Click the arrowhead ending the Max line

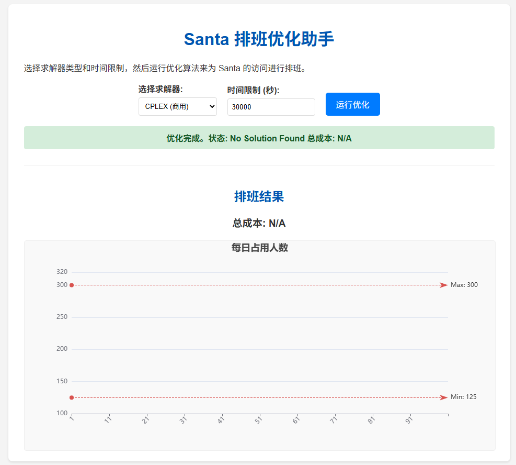point(444,285)
